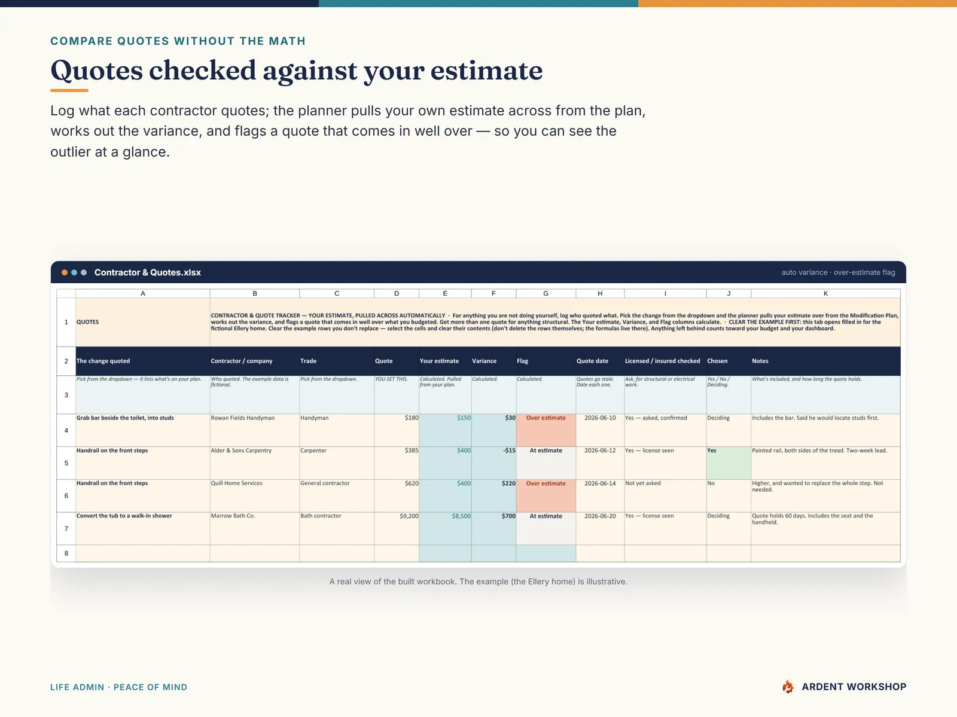Click 'At estimate' flag for Alder & Sons
Viewport: 957px width, 717px height.
[546, 463]
